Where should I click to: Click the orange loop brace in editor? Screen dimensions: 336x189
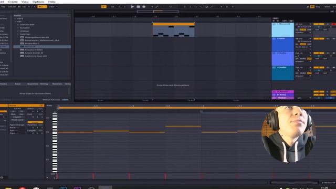tap(197, 108)
